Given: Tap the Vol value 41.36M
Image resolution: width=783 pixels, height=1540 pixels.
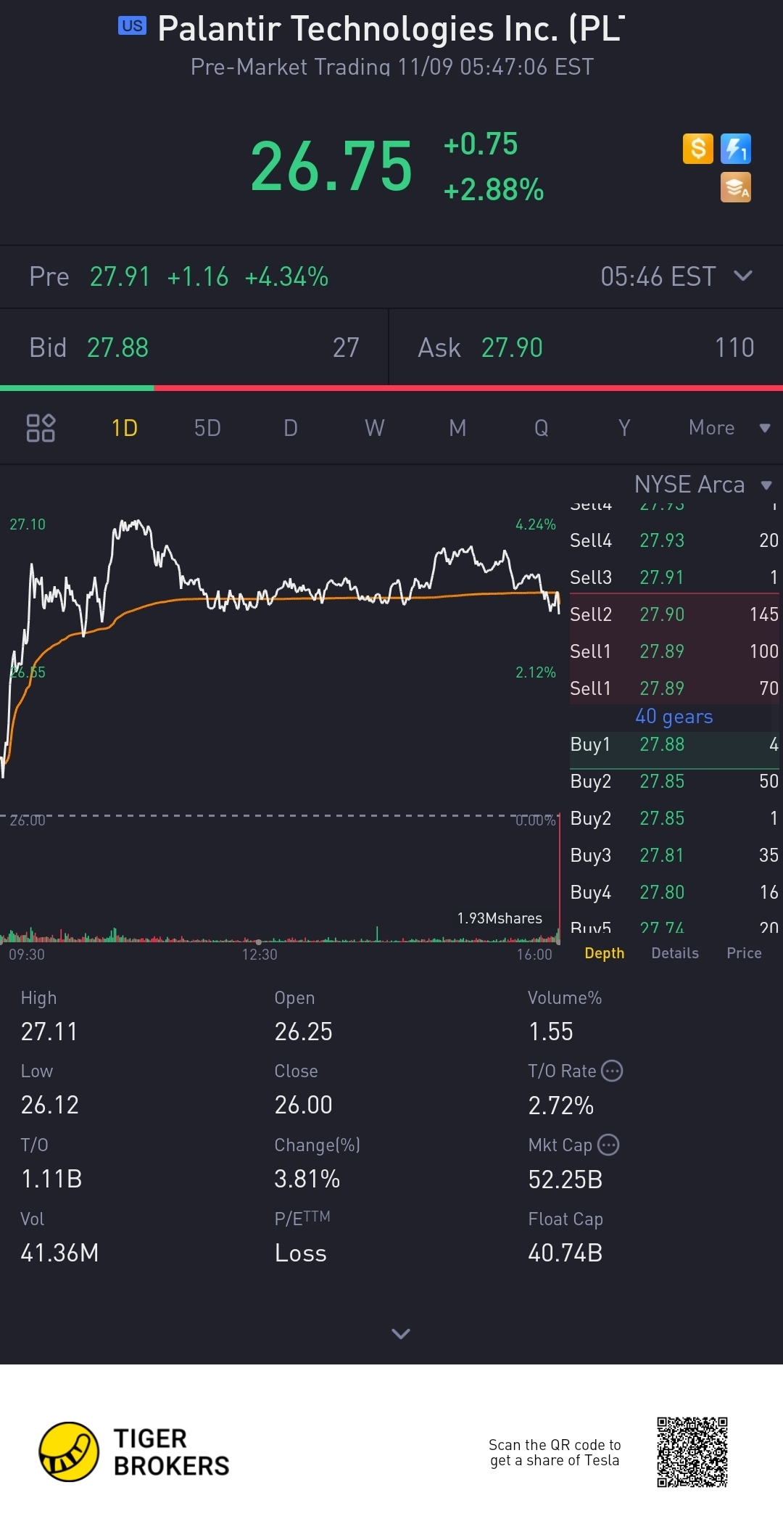Looking at the screenshot, I should 59,1253.
